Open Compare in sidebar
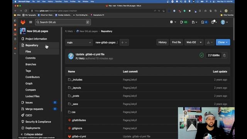Viewport: 247px width, 139px height. [30, 90]
